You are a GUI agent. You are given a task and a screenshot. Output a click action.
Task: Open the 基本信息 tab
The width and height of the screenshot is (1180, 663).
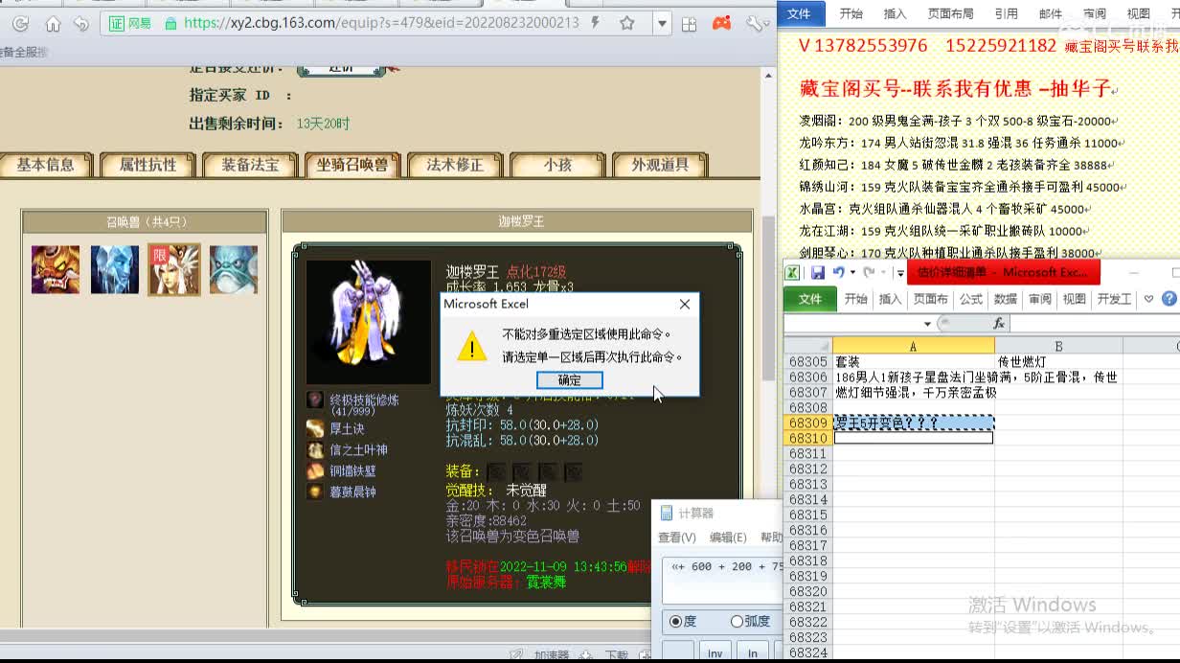tap(45, 165)
